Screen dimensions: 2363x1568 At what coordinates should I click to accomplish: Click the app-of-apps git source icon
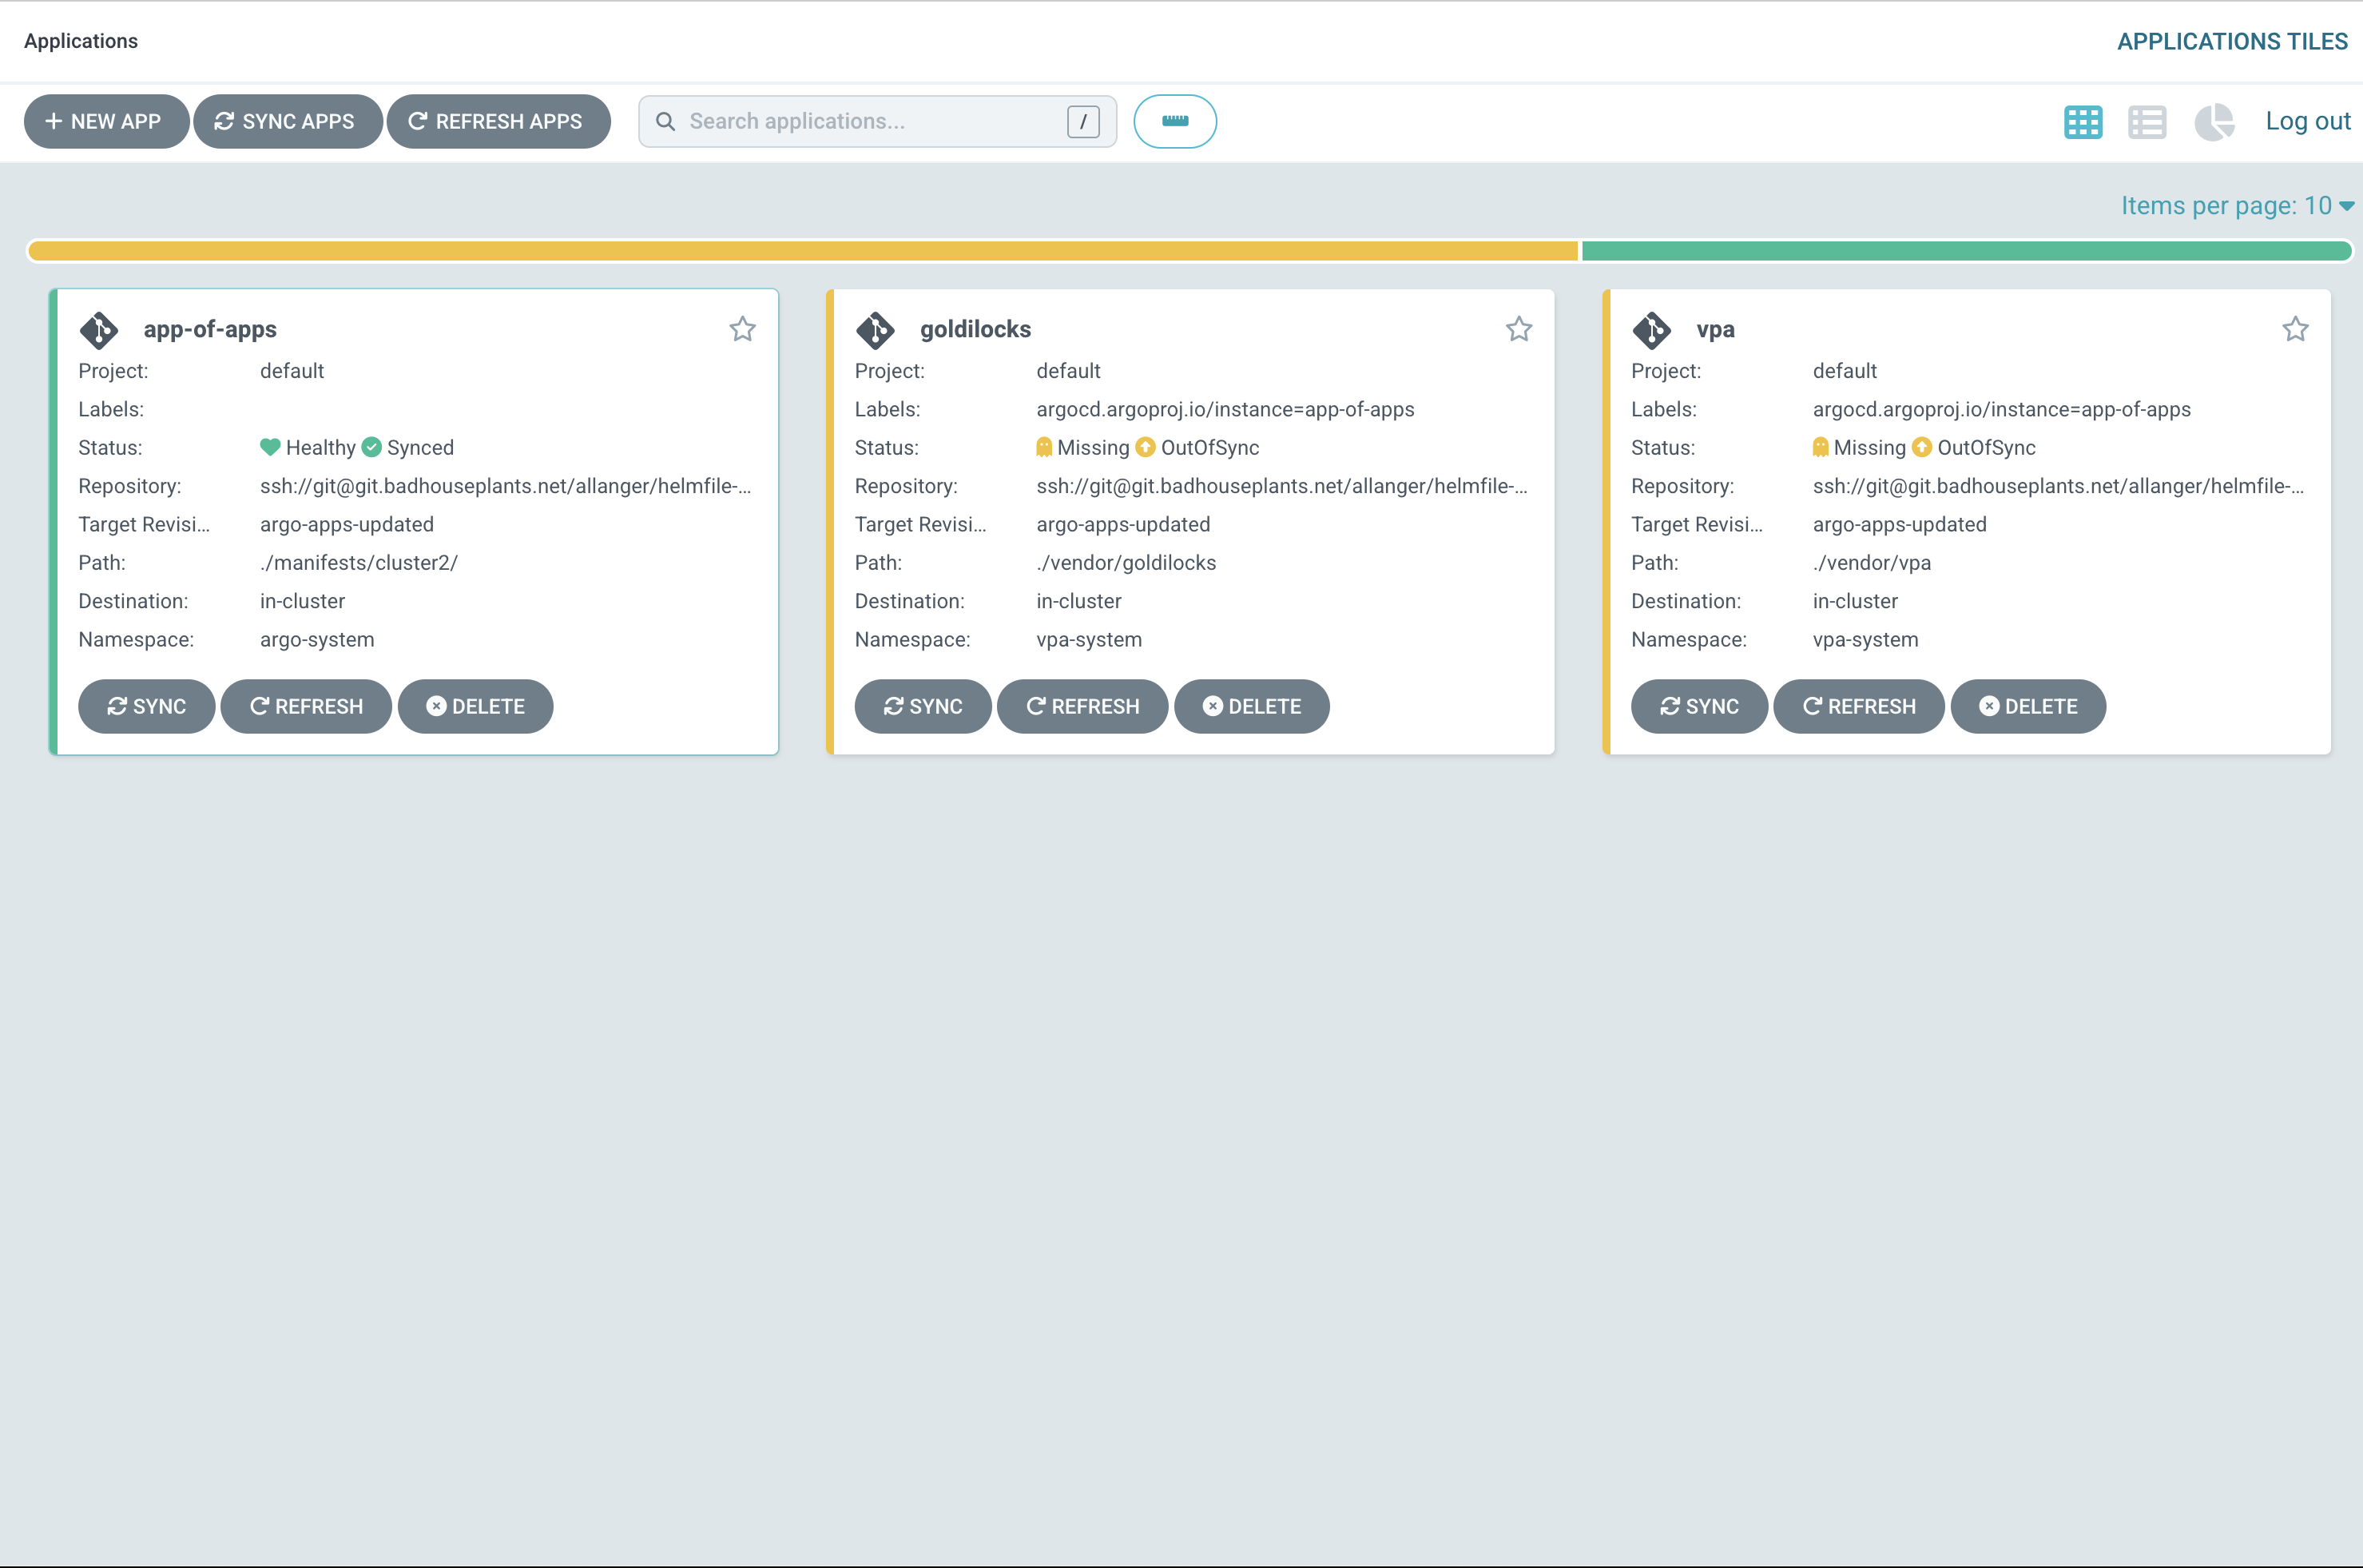99,330
